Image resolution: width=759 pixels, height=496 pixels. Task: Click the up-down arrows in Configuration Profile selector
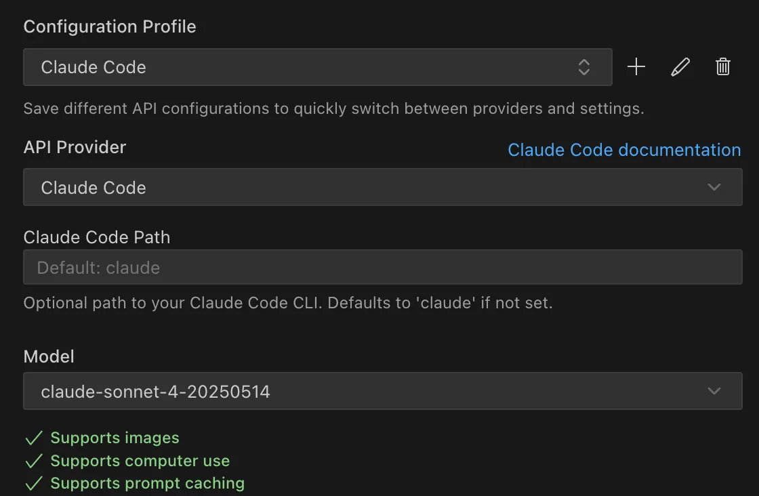[583, 67]
